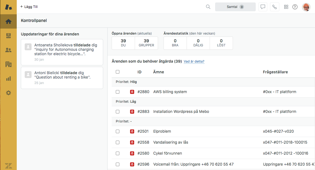315x170 pixels.
Task: Open the Reporting bar chart icon
Action: pyautogui.click(x=8, y=79)
